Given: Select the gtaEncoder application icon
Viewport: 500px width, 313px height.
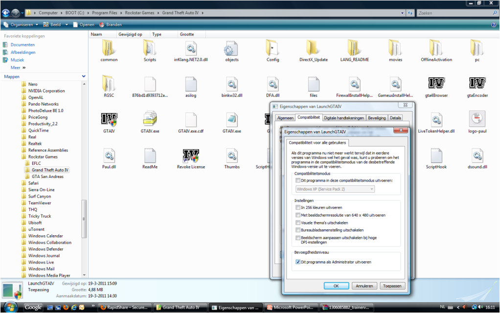Looking at the screenshot, I should 477,83.
